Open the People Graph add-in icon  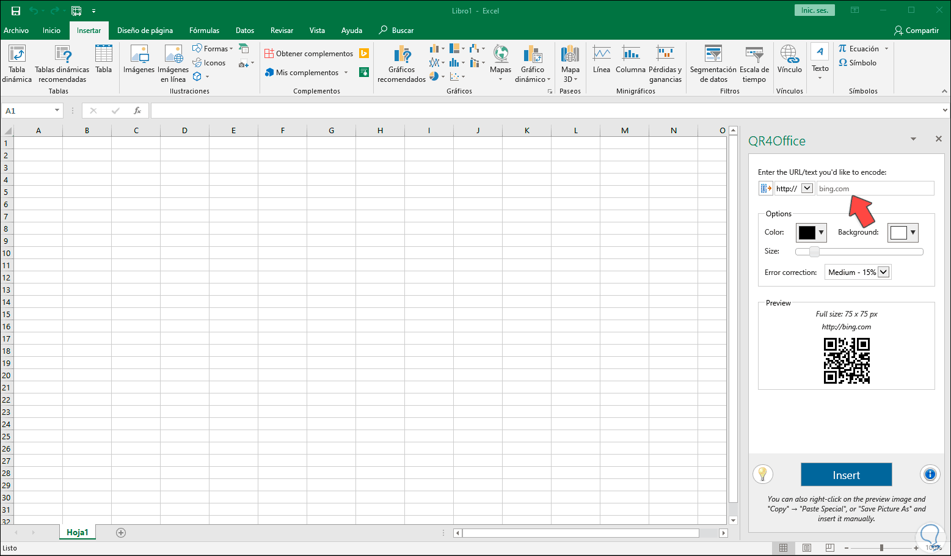pos(364,72)
